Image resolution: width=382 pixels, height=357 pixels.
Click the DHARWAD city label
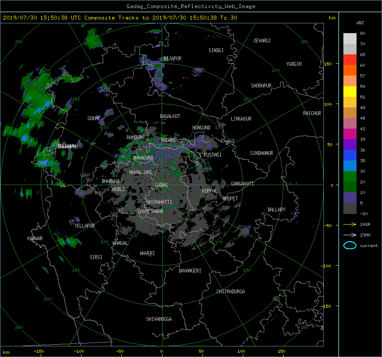(111, 181)
